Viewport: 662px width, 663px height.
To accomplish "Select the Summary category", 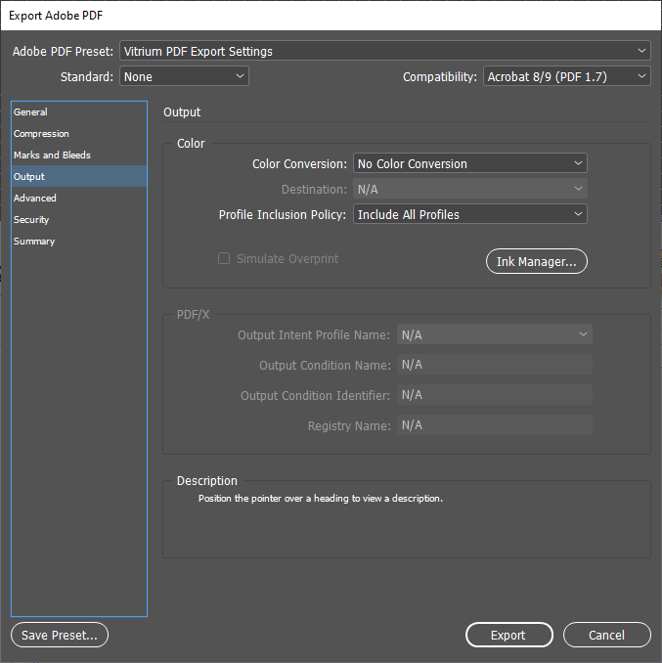I will tap(79, 242).
